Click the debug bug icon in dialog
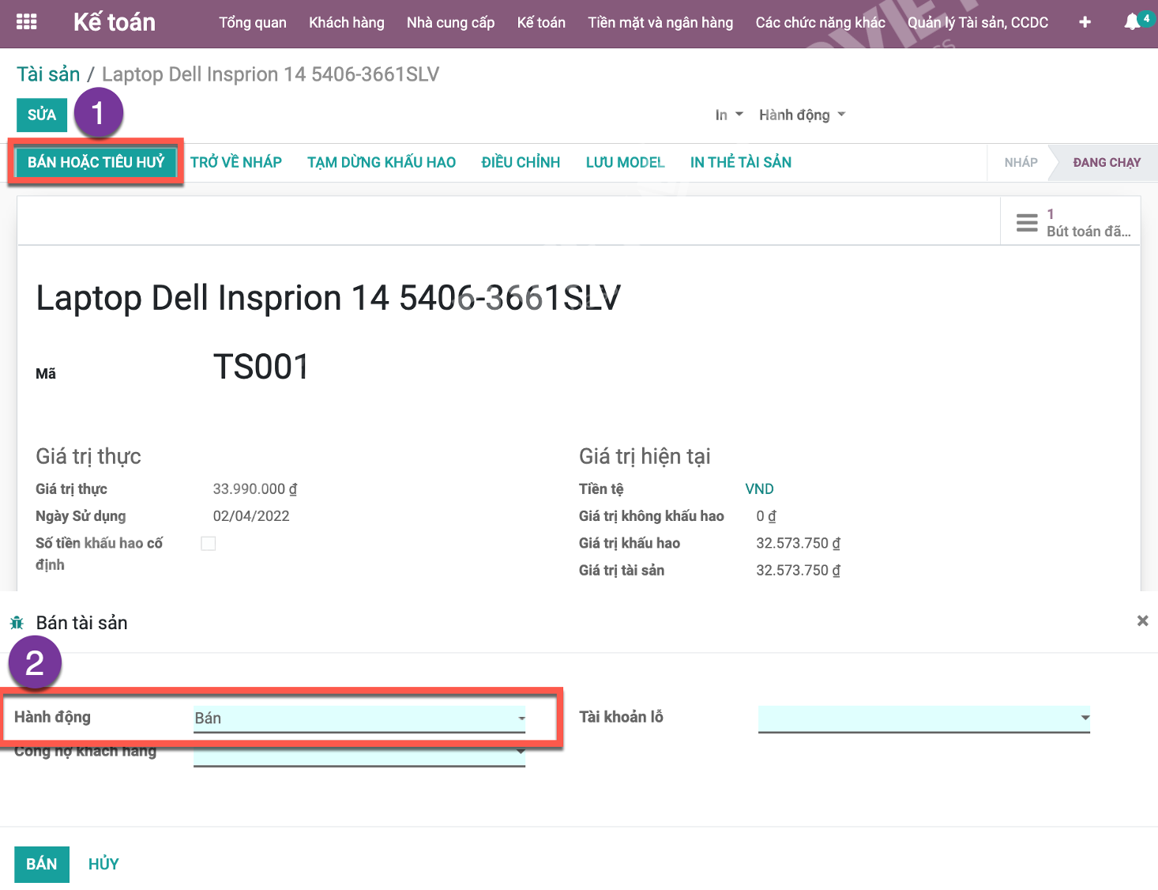Image resolution: width=1158 pixels, height=890 pixels. point(17,623)
